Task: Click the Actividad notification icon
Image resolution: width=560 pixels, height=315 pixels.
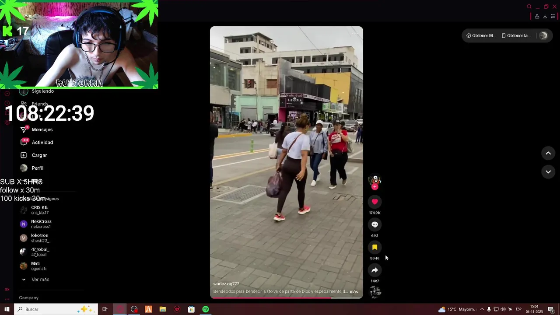Action: pos(24,142)
